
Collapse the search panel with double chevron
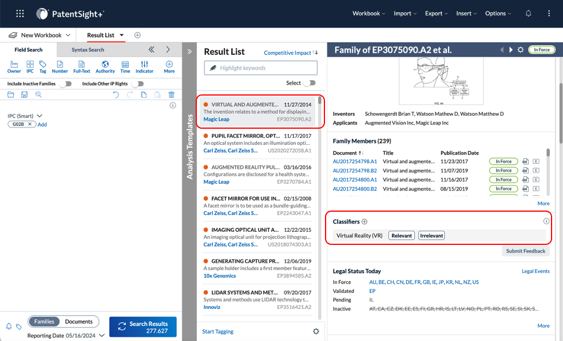(152, 50)
